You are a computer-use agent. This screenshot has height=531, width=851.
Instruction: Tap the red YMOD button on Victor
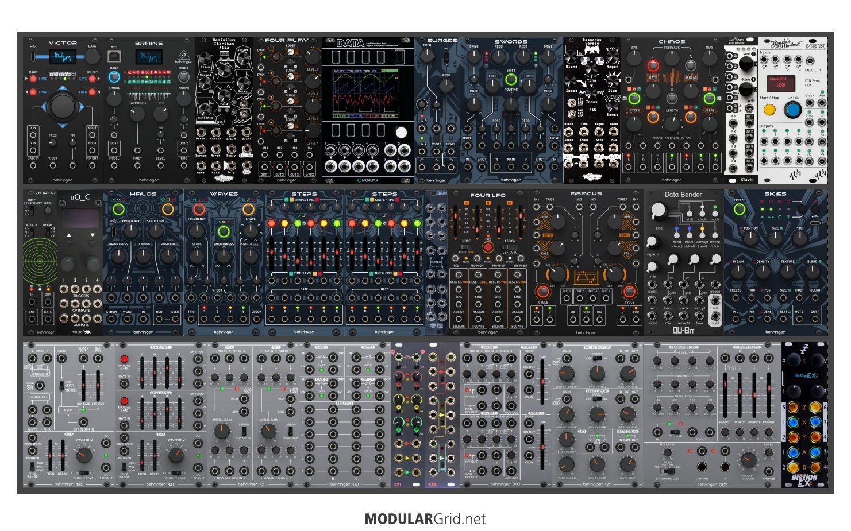pos(33,92)
